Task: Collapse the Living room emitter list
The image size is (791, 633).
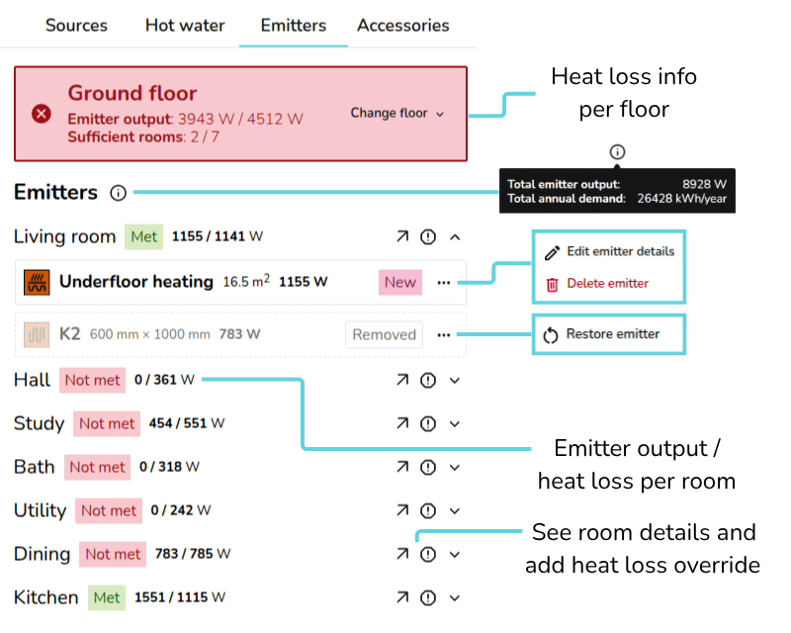Action: [x=454, y=236]
